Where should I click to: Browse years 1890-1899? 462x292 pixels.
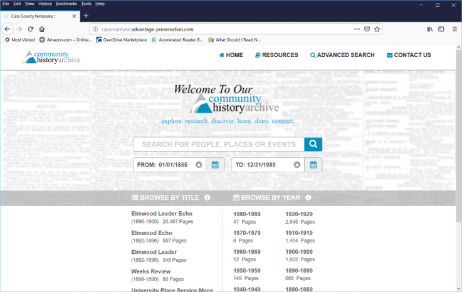click(299, 271)
